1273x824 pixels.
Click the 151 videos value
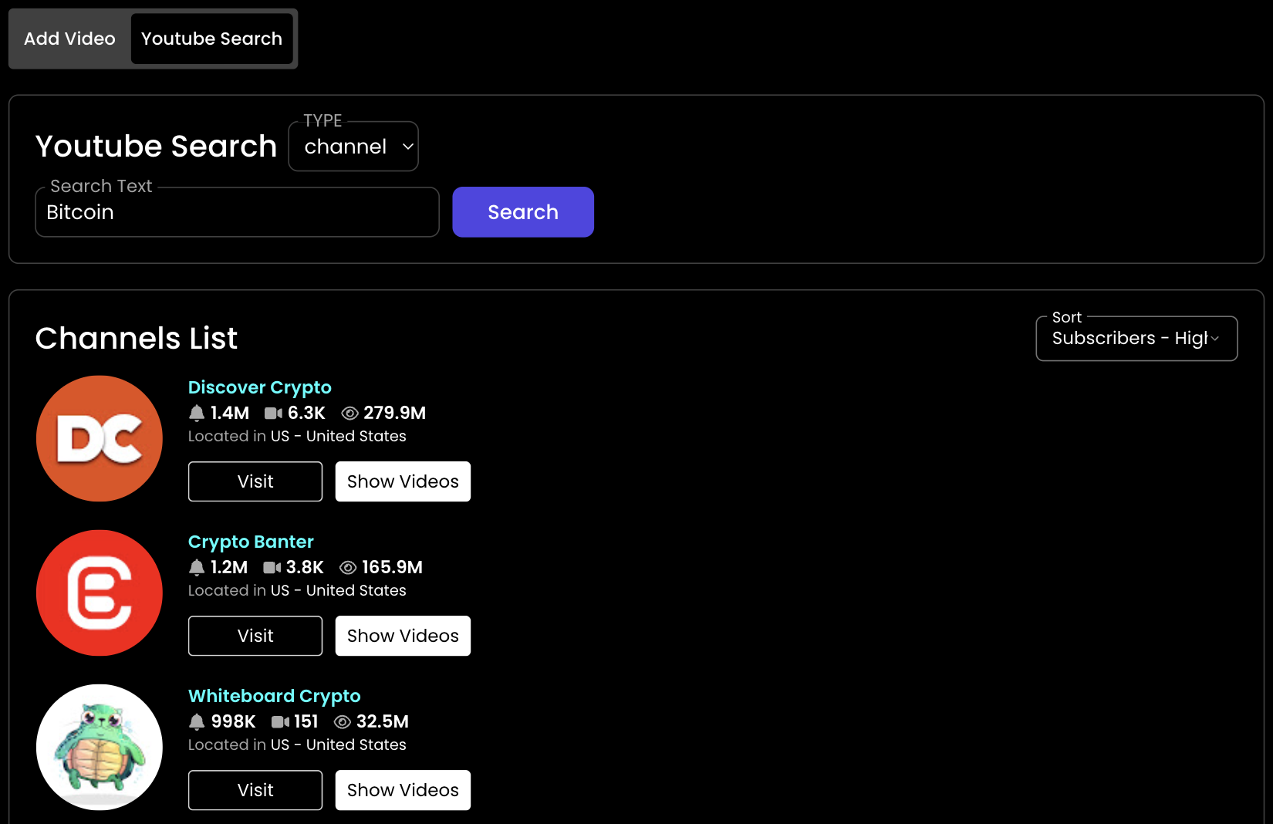click(x=306, y=722)
